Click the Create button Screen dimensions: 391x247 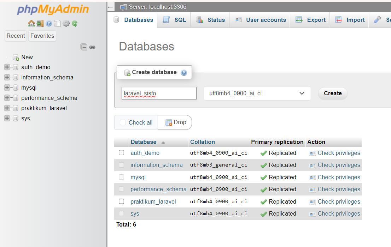(x=333, y=94)
